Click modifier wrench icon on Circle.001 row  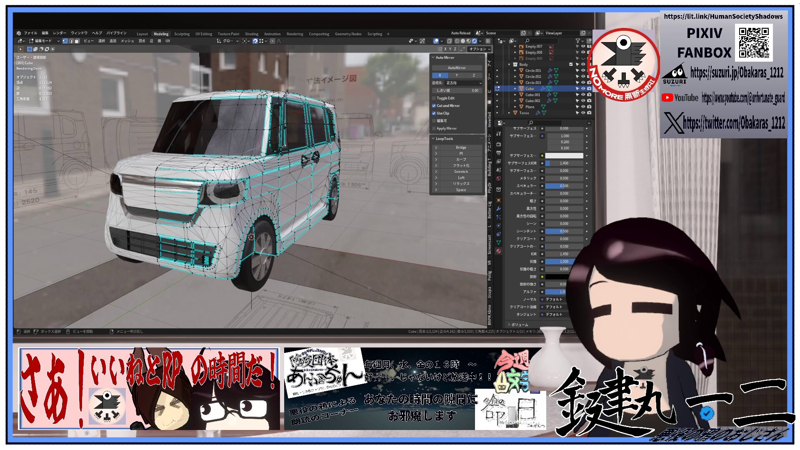pyautogui.click(x=550, y=70)
